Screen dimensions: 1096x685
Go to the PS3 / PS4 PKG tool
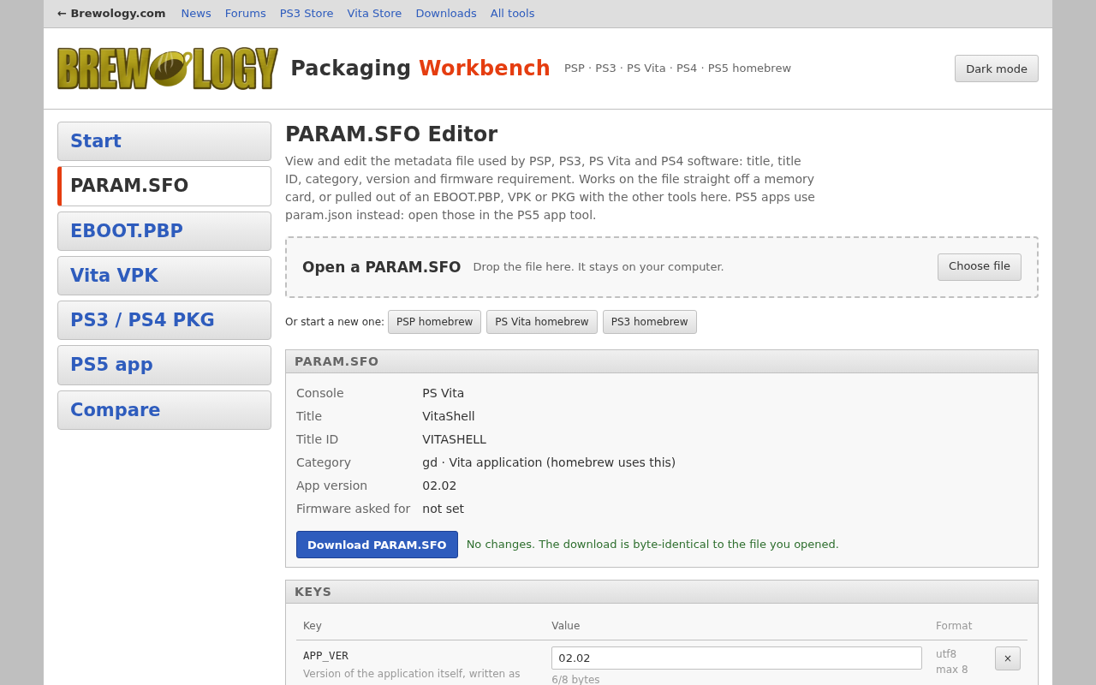164,320
